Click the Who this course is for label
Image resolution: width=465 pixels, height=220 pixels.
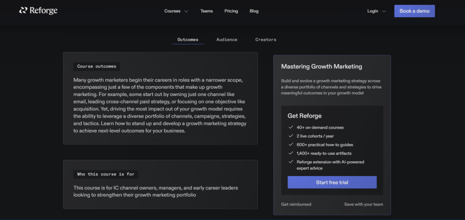pos(106,174)
